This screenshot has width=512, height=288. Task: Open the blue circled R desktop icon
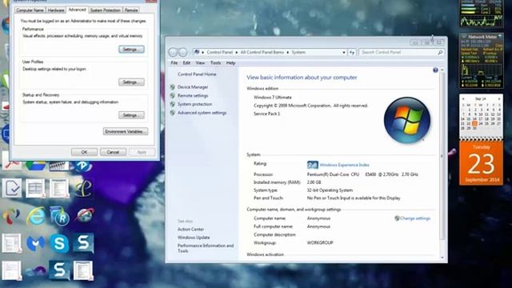59,216
